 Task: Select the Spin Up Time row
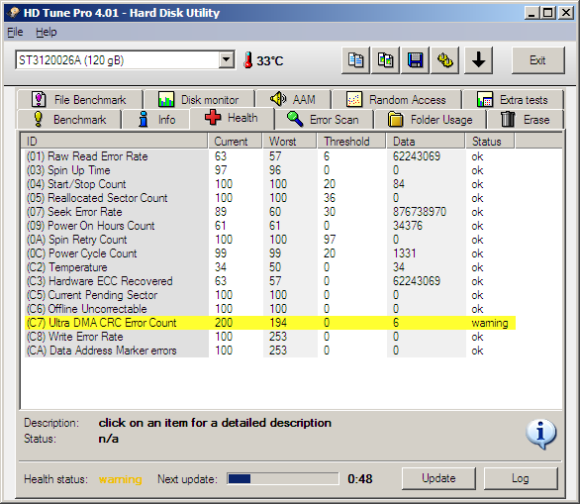pyautogui.click(x=269, y=170)
